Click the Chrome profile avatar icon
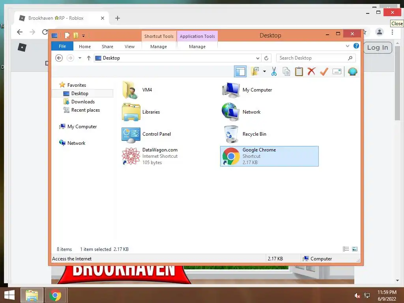 click(x=379, y=32)
